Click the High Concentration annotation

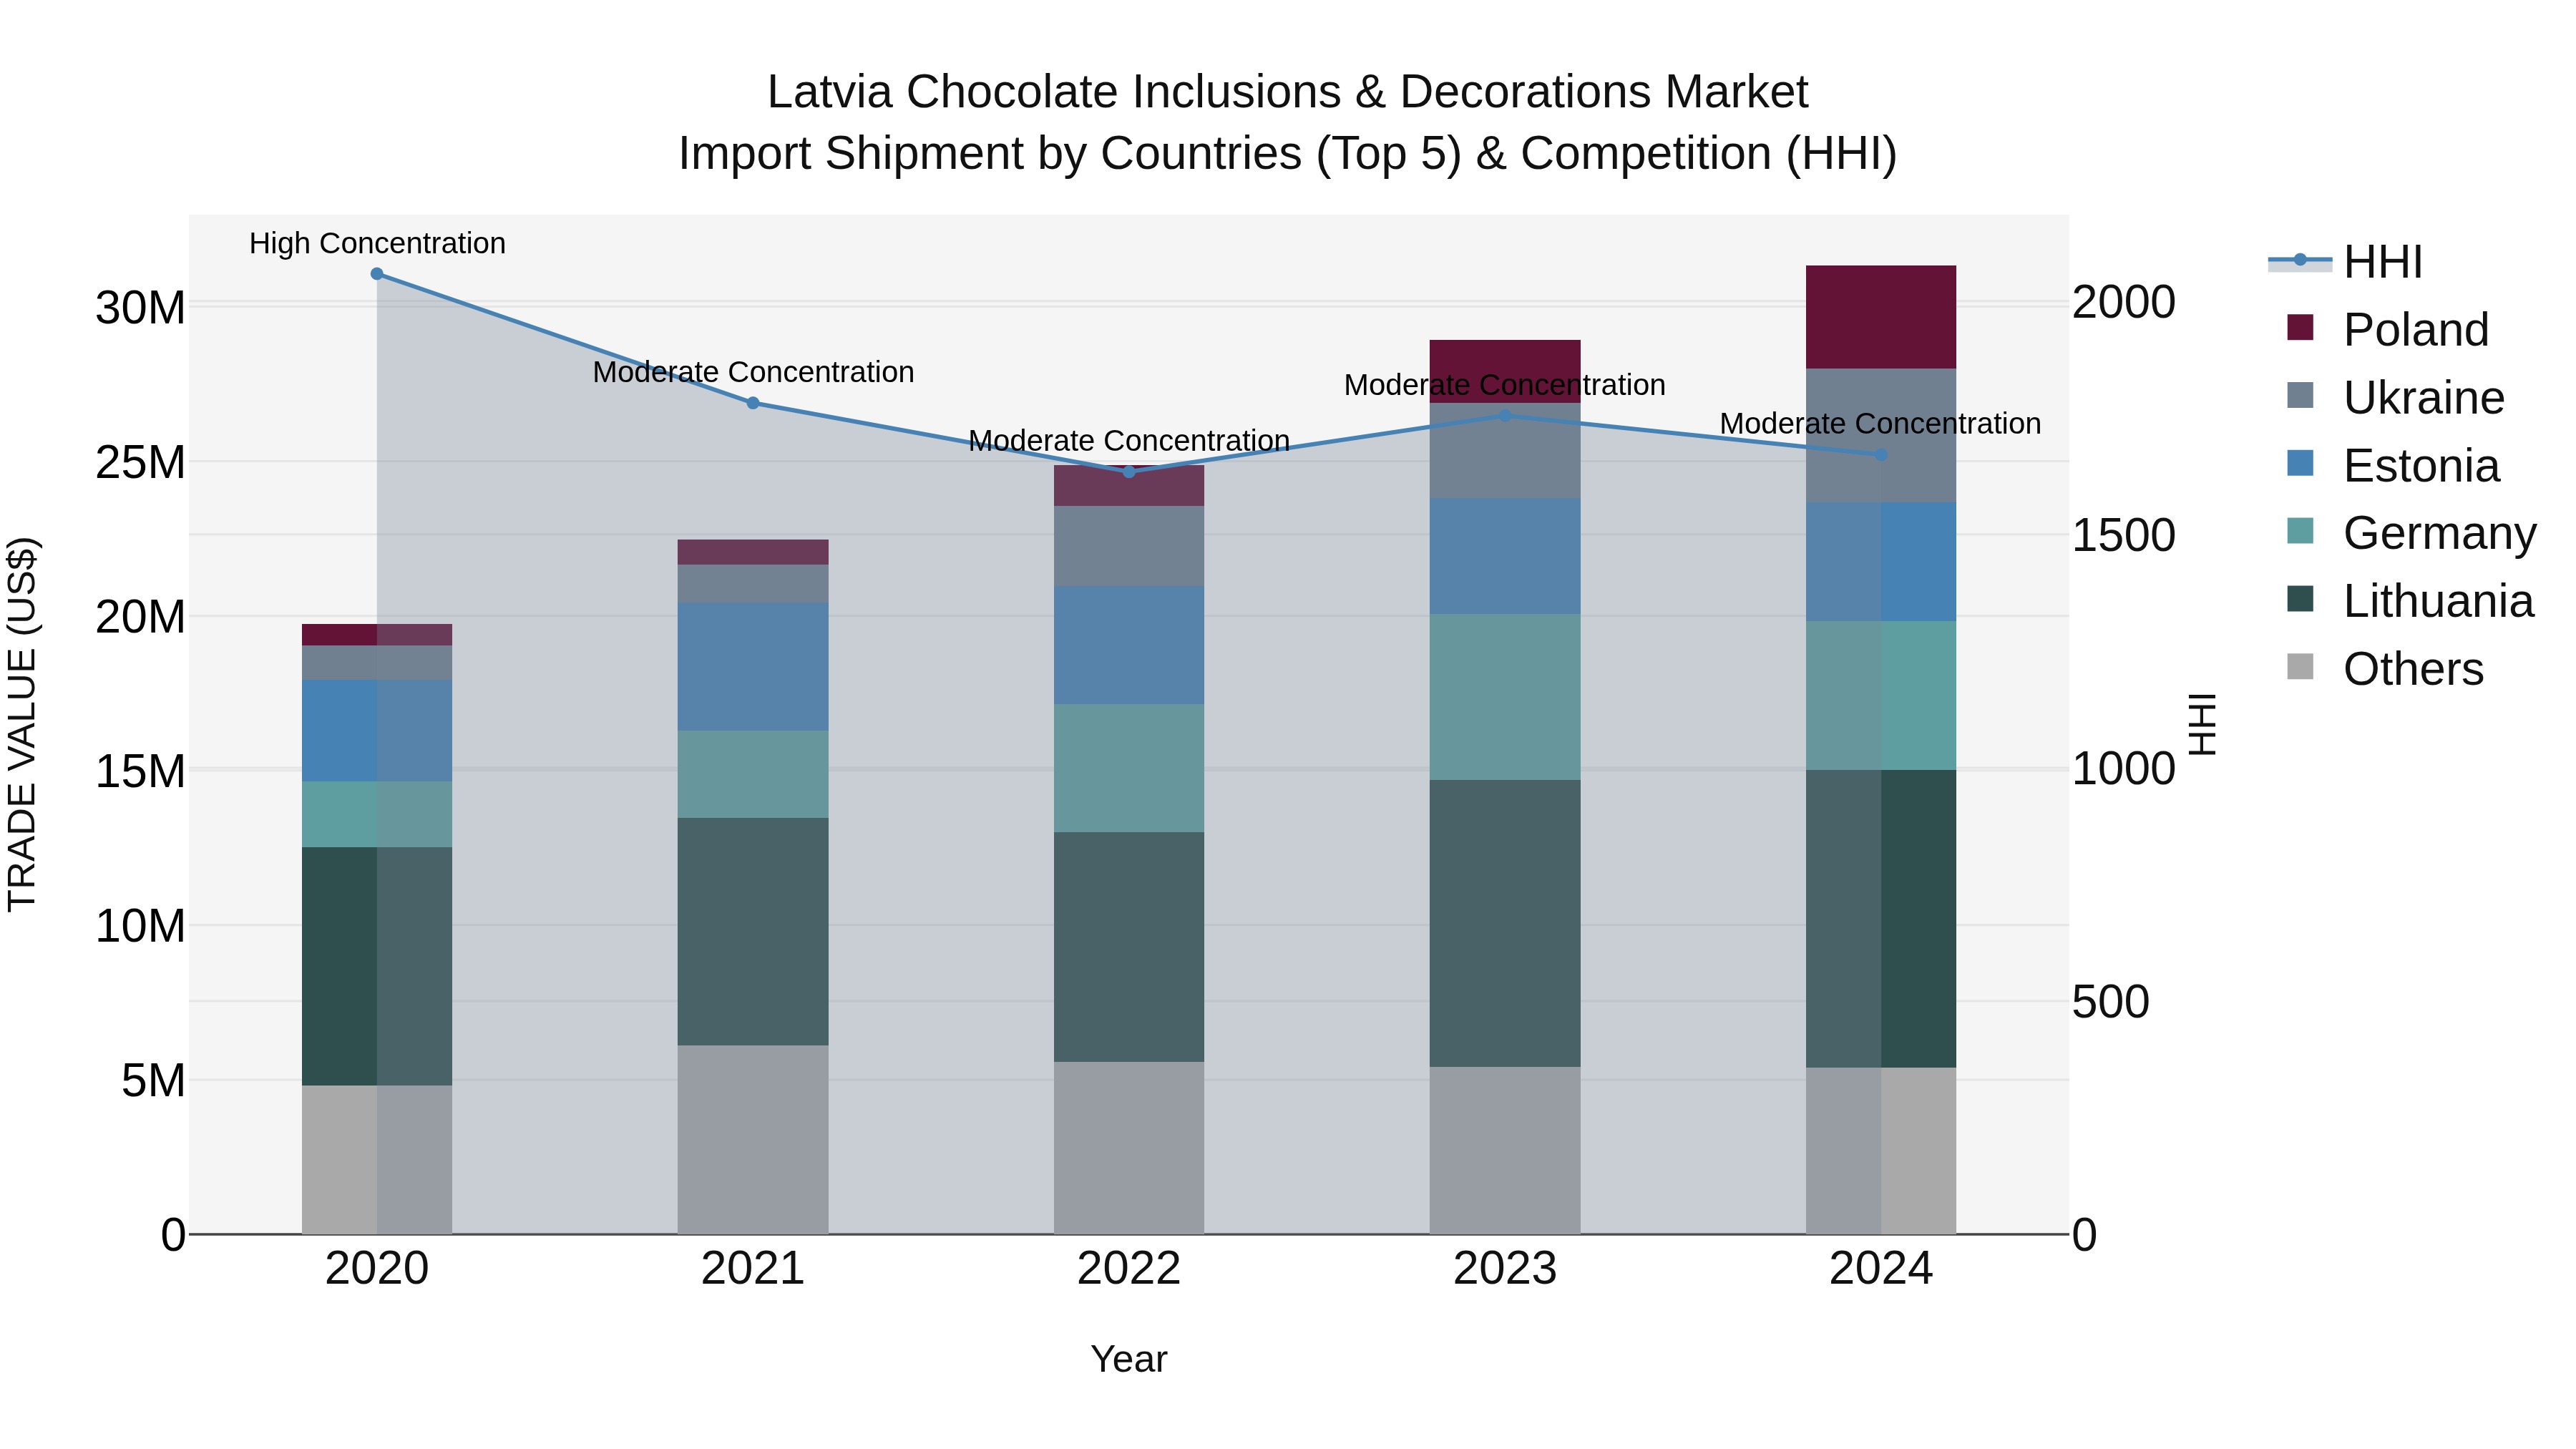tap(377, 243)
